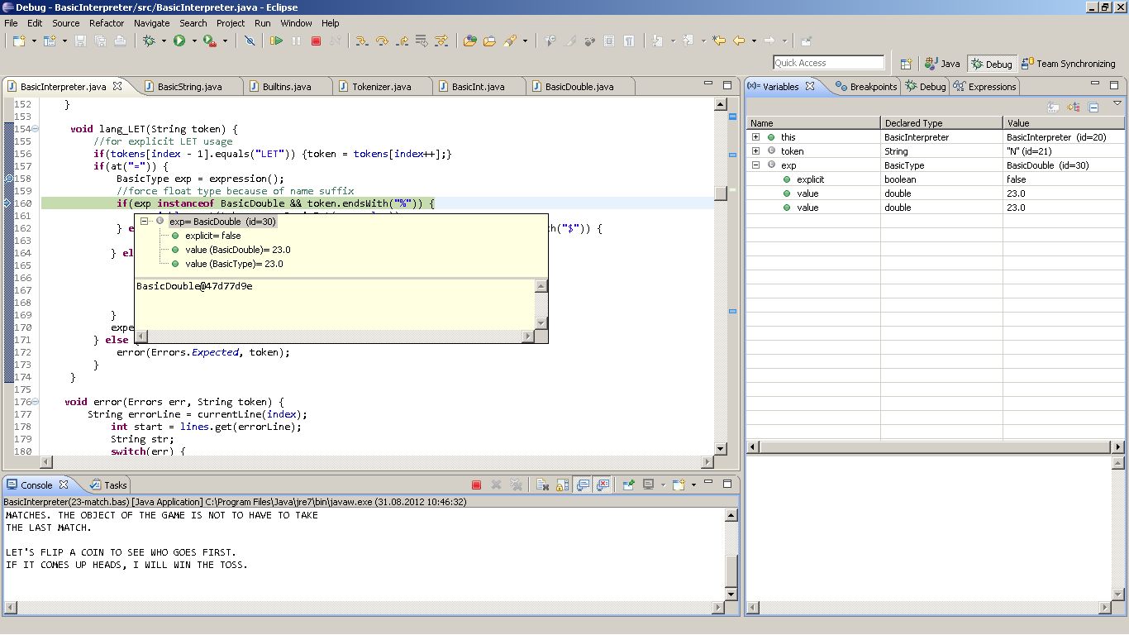Click the Step Over icon

(x=382, y=41)
